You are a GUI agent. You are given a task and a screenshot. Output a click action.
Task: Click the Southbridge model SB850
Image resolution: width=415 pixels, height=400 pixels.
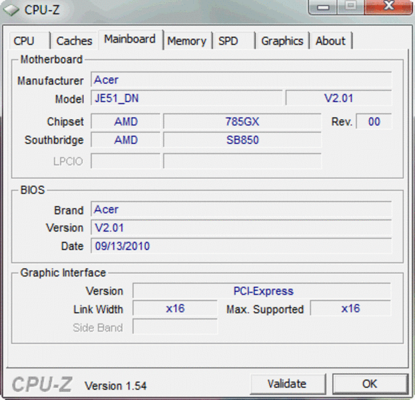coord(242,140)
